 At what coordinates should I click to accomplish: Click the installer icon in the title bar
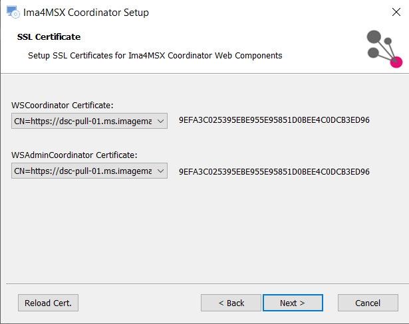[x=13, y=12]
